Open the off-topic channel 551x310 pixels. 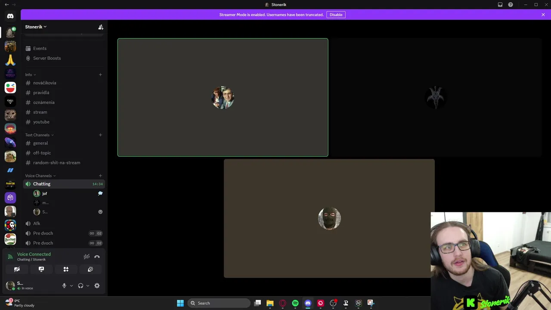(x=64, y=153)
